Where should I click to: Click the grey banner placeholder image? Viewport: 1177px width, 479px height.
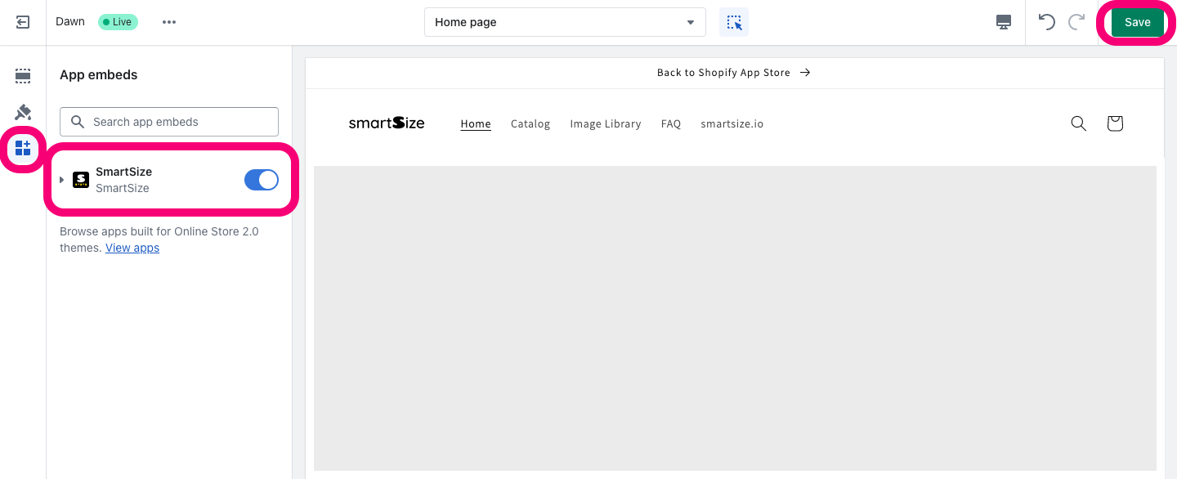pyautogui.click(x=735, y=318)
